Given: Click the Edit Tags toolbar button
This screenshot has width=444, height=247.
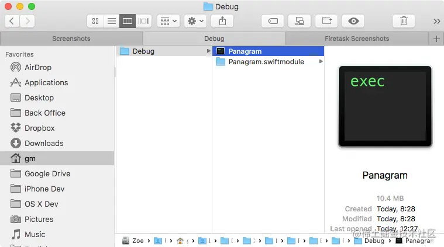Looking at the screenshot, I should tap(273, 21).
